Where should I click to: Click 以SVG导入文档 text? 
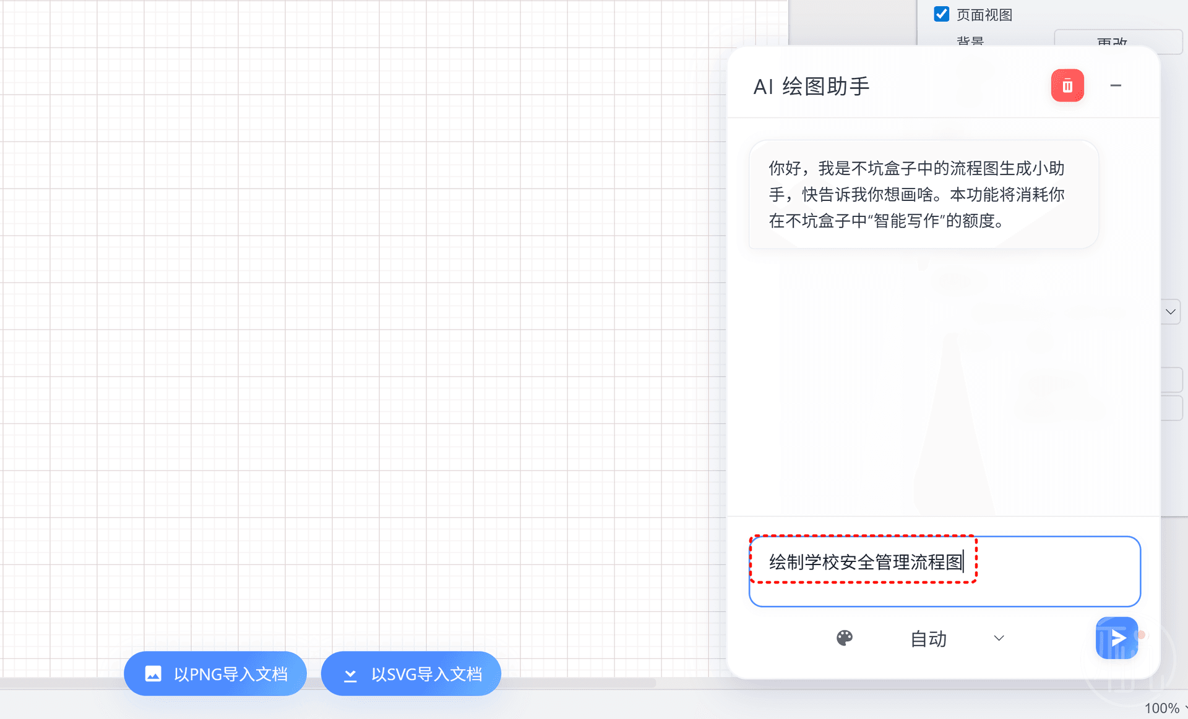pos(426,674)
